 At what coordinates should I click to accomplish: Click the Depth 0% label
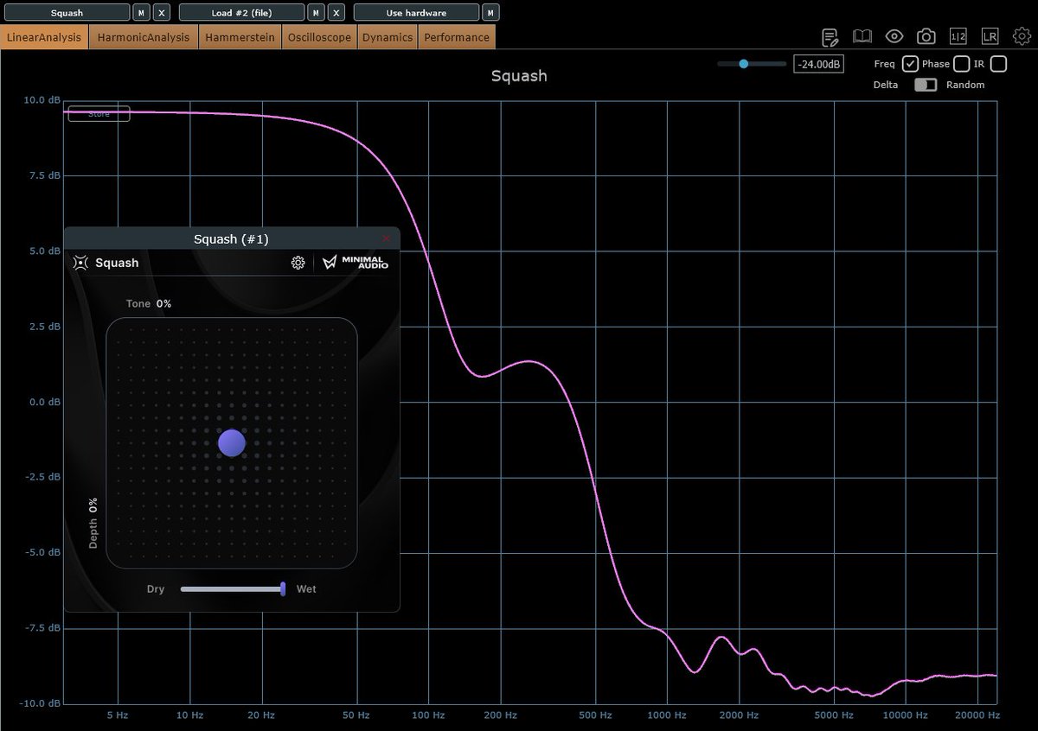point(93,522)
